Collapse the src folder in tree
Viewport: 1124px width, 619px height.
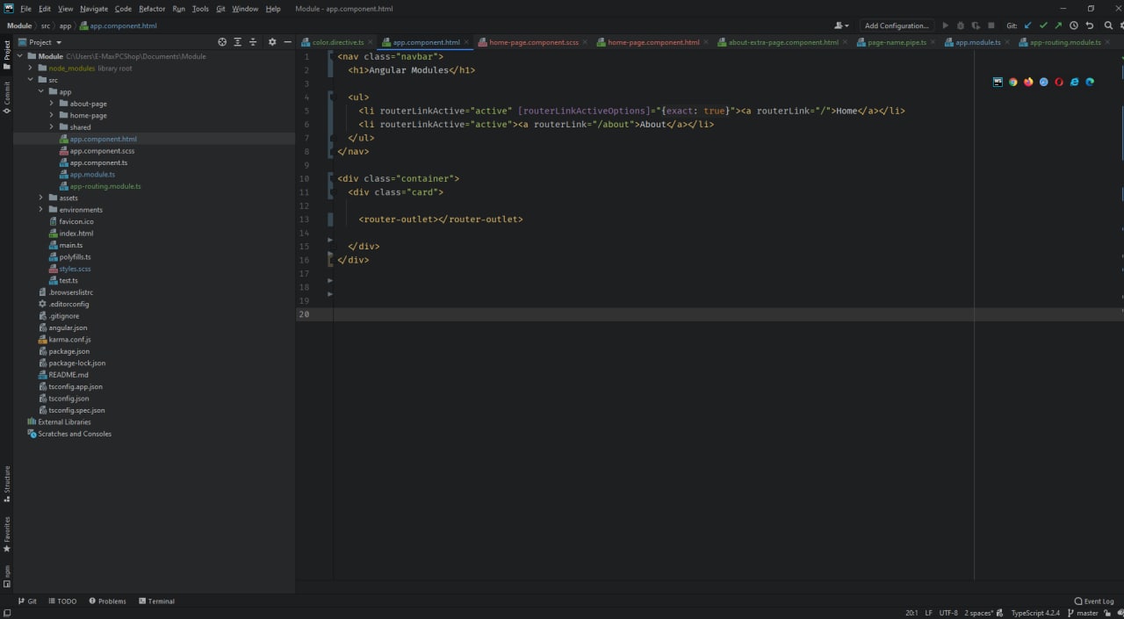(x=30, y=80)
